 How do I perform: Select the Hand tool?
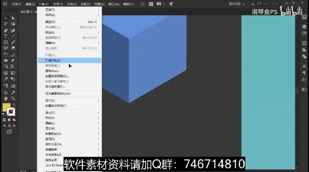coord(6,98)
